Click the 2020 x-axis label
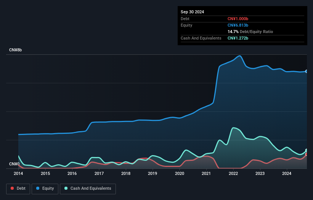Viewport: 313px width, 200px height. pyautogui.click(x=180, y=173)
